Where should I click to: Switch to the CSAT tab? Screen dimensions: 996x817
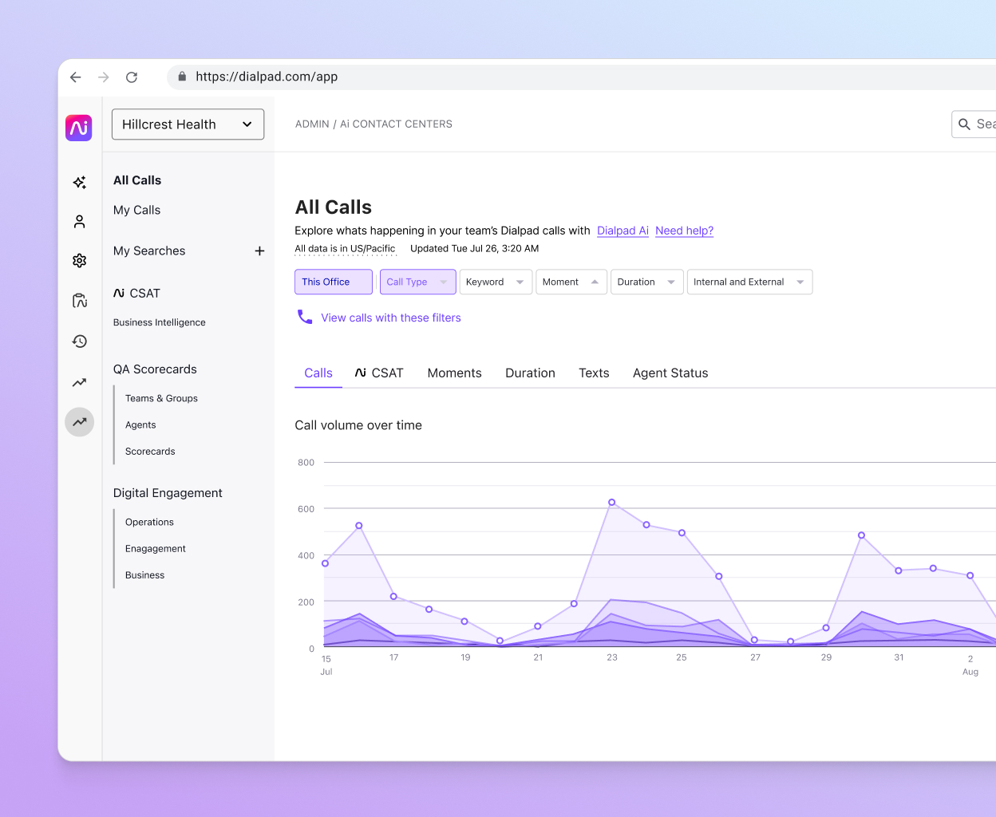click(x=379, y=373)
